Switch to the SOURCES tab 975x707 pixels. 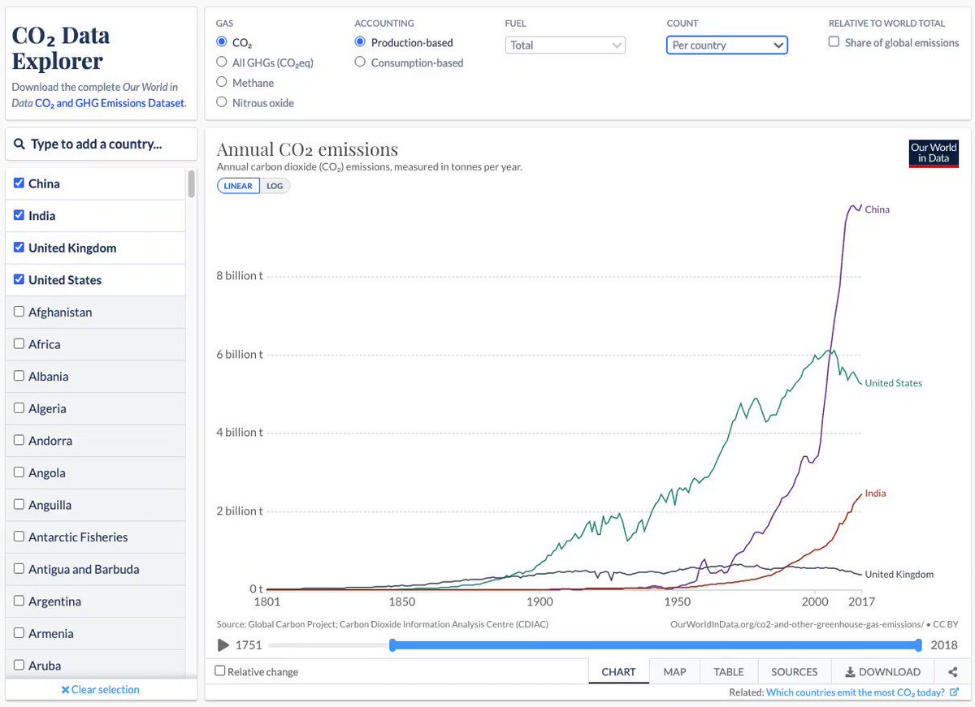795,672
